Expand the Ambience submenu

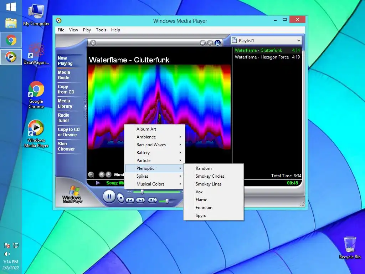click(155, 137)
